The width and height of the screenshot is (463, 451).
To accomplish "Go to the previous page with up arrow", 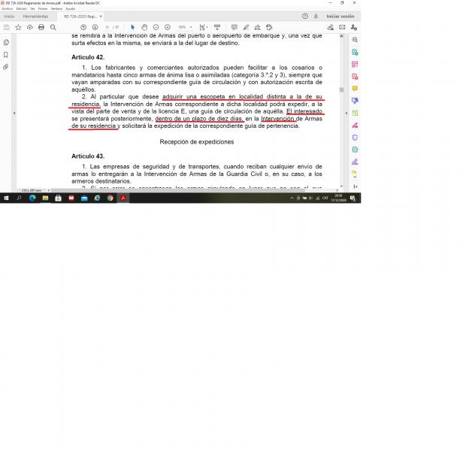I will click(x=83, y=27).
